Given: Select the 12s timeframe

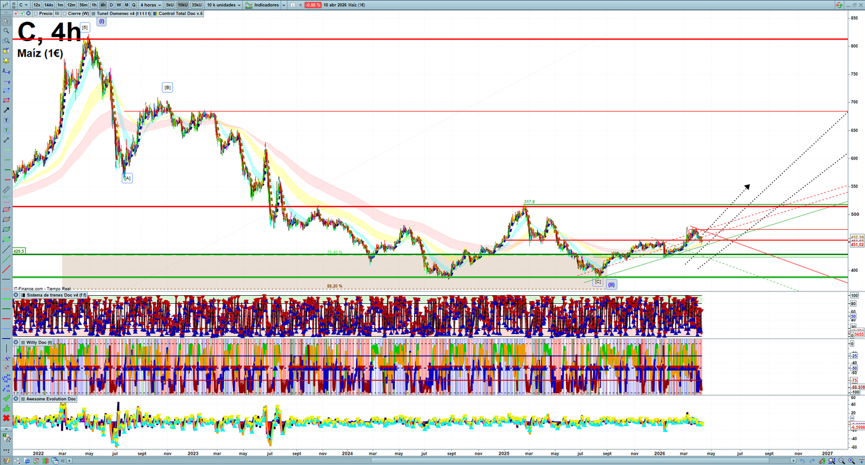Looking at the screenshot, I should (37, 5).
